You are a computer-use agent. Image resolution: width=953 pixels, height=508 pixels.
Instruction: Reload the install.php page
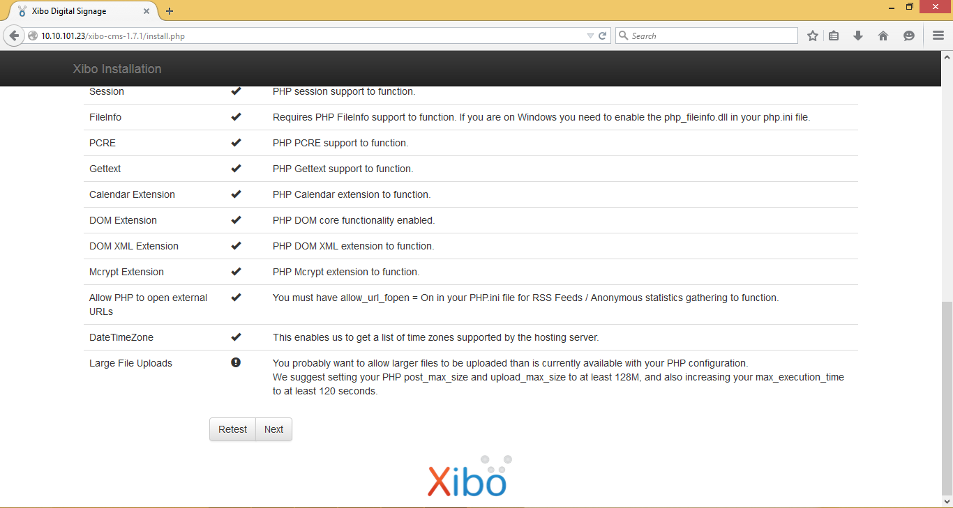[603, 35]
